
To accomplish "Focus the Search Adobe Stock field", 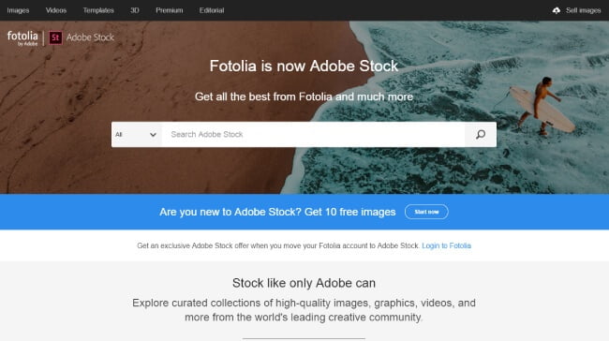I will click(313, 134).
